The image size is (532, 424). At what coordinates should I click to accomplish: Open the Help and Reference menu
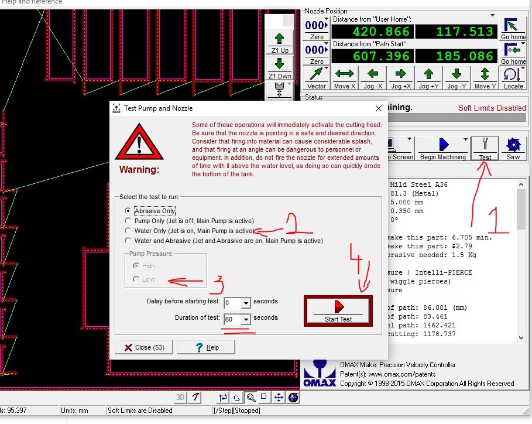click(32, 2)
